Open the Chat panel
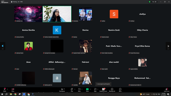The height and width of the screenshot is (96, 171). point(72,90)
